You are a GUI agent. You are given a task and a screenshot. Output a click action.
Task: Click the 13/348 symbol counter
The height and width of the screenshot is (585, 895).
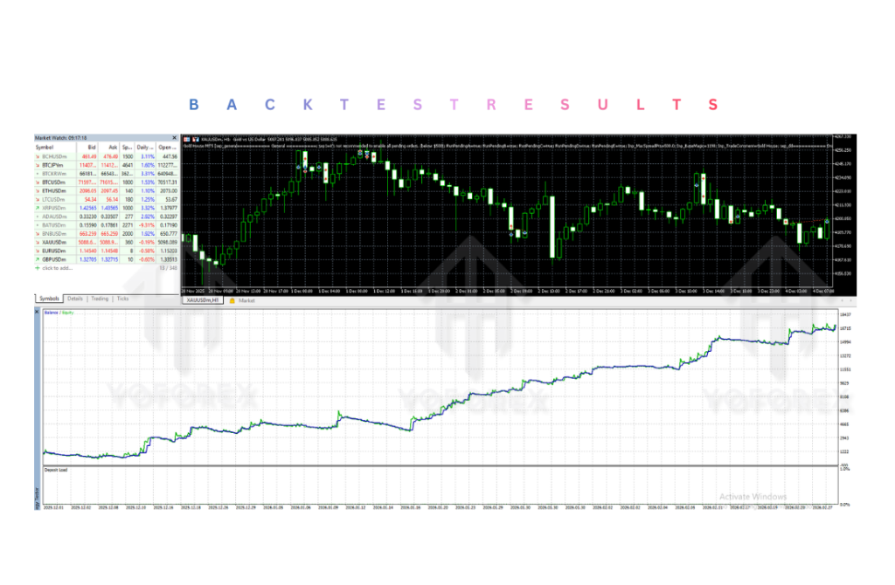pos(170,267)
